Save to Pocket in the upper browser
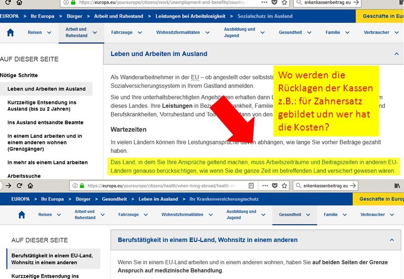This screenshot has height=279, width=404. (x=275, y=2)
